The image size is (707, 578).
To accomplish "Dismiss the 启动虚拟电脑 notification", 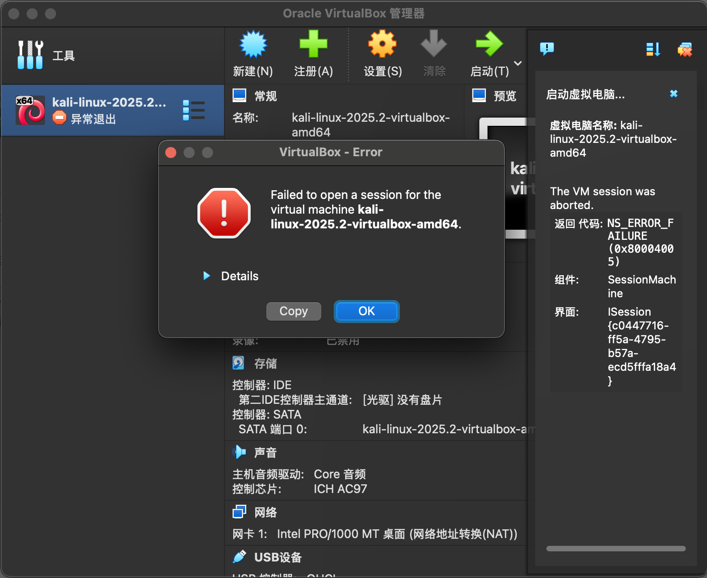I will tap(673, 94).
